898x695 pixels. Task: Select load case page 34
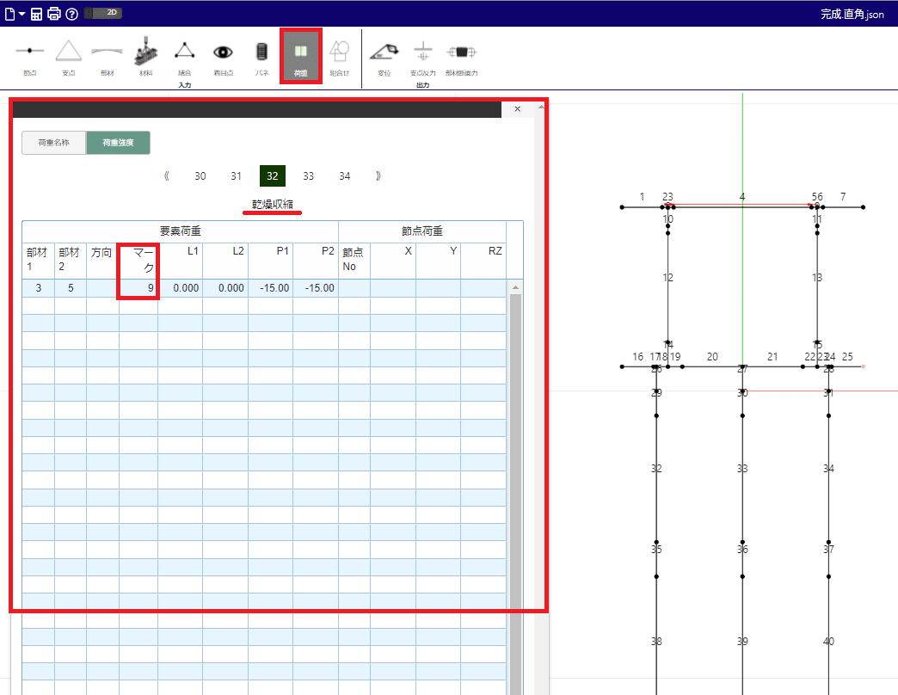[344, 176]
